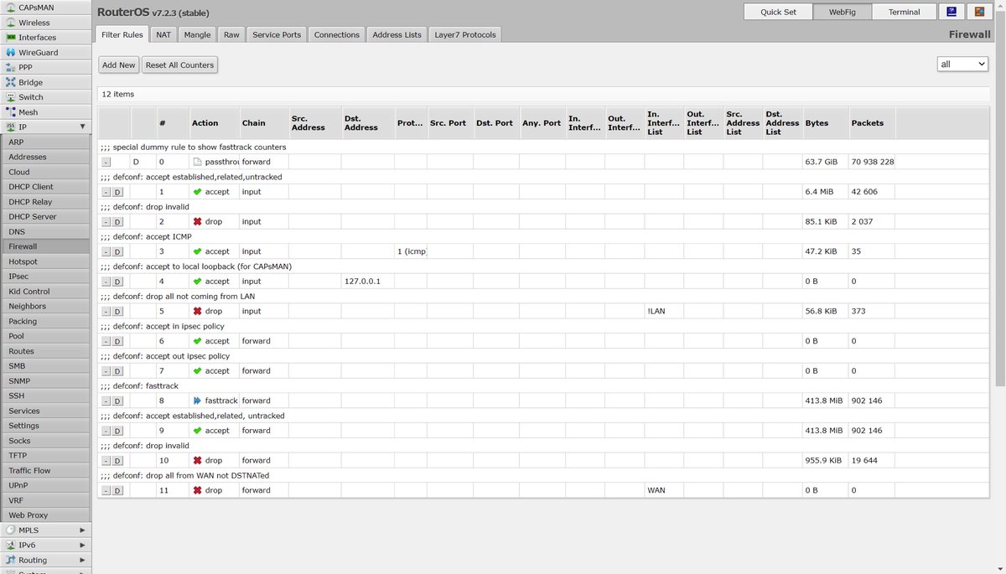Click the accept check icon of rule 6
Viewport: 1006px width, 574px height.
pos(197,341)
